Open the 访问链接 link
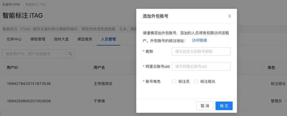 [199, 40]
